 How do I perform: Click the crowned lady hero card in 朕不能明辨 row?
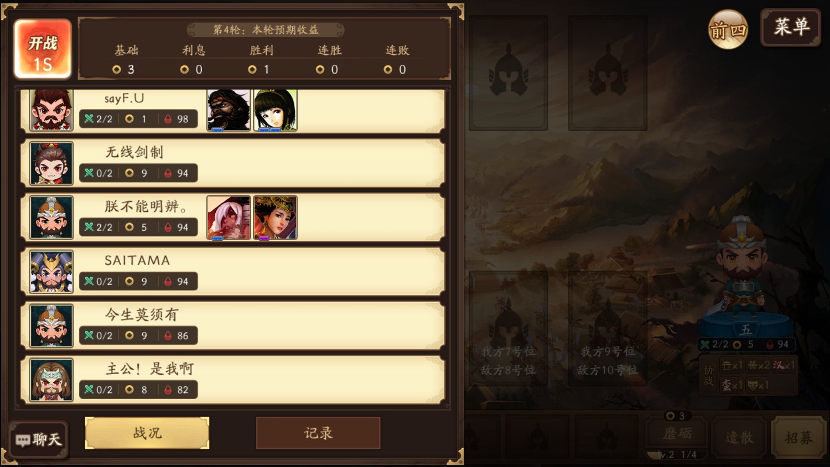pos(276,217)
